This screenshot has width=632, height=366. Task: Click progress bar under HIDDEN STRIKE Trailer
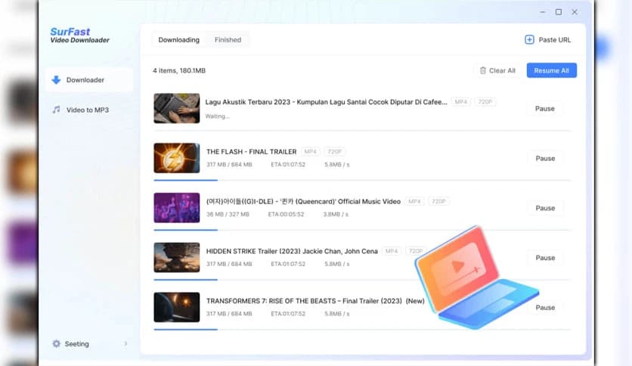click(x=362, y=279)
